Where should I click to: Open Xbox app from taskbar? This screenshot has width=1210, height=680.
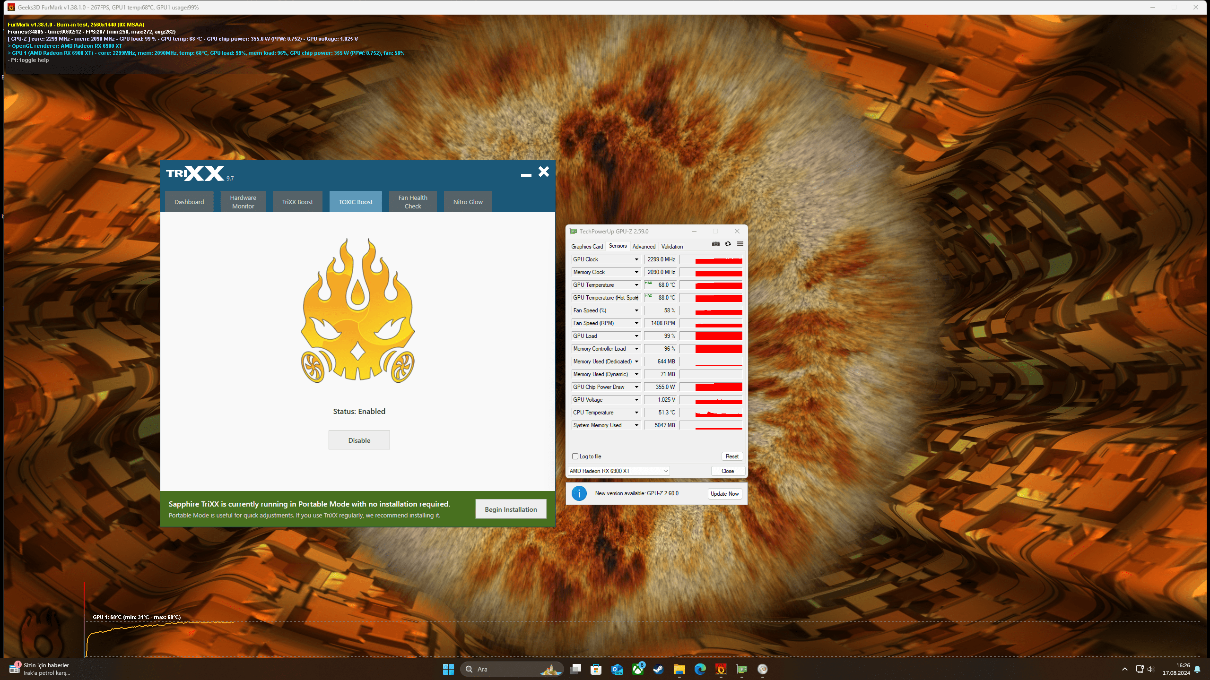tap(638, 669)
